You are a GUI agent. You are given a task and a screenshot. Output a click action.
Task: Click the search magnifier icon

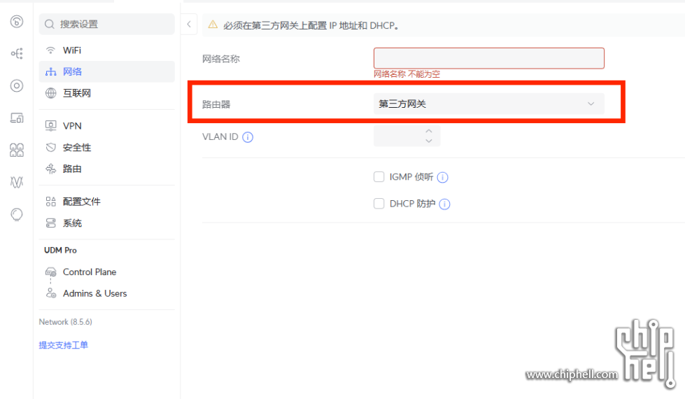[50, 24]
